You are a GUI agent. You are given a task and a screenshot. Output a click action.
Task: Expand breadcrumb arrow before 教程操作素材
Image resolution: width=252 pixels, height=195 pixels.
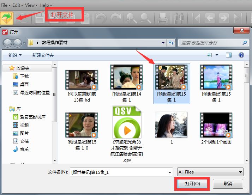pos(38,43)
